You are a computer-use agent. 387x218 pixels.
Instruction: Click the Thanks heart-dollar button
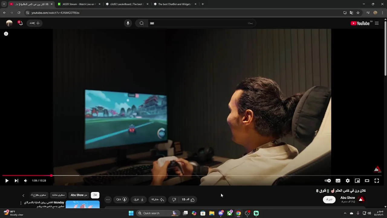(x=122, y=200)
